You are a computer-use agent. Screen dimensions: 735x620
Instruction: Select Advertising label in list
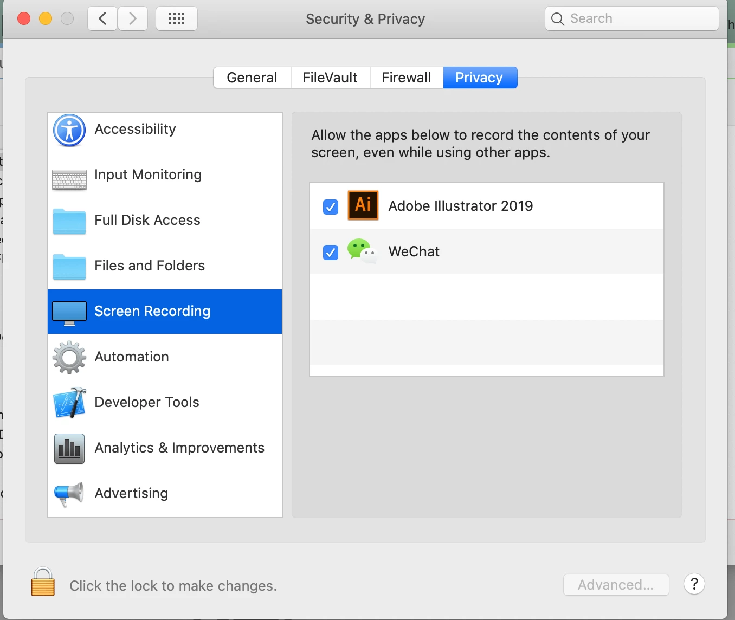click(x=131, y=493)
